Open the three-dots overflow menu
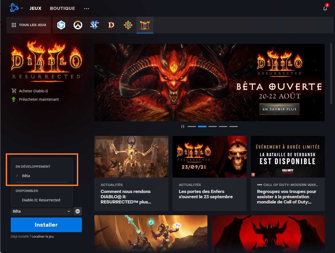Screen dimensions: 335x253 coord(87,8)
